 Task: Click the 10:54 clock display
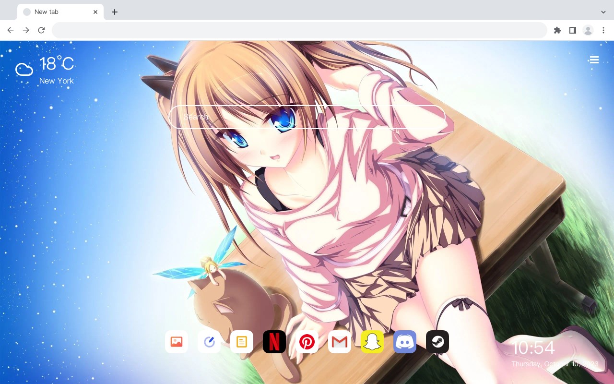533,348
